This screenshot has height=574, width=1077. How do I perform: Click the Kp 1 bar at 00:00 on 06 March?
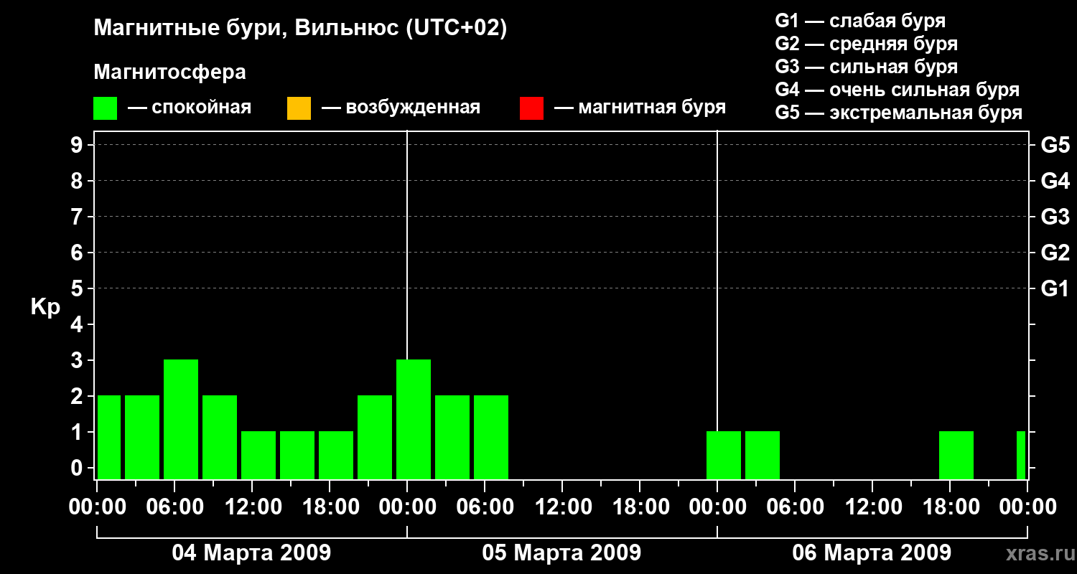point(724,455)
